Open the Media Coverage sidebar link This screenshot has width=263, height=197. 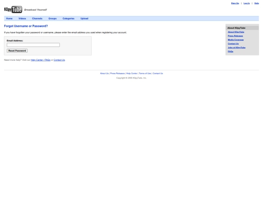(236, 40)
